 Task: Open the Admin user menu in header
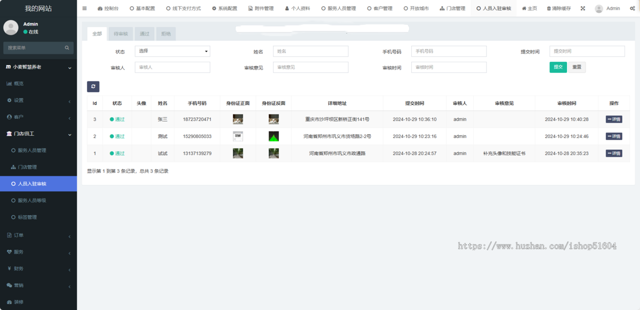tap(607, 9)
